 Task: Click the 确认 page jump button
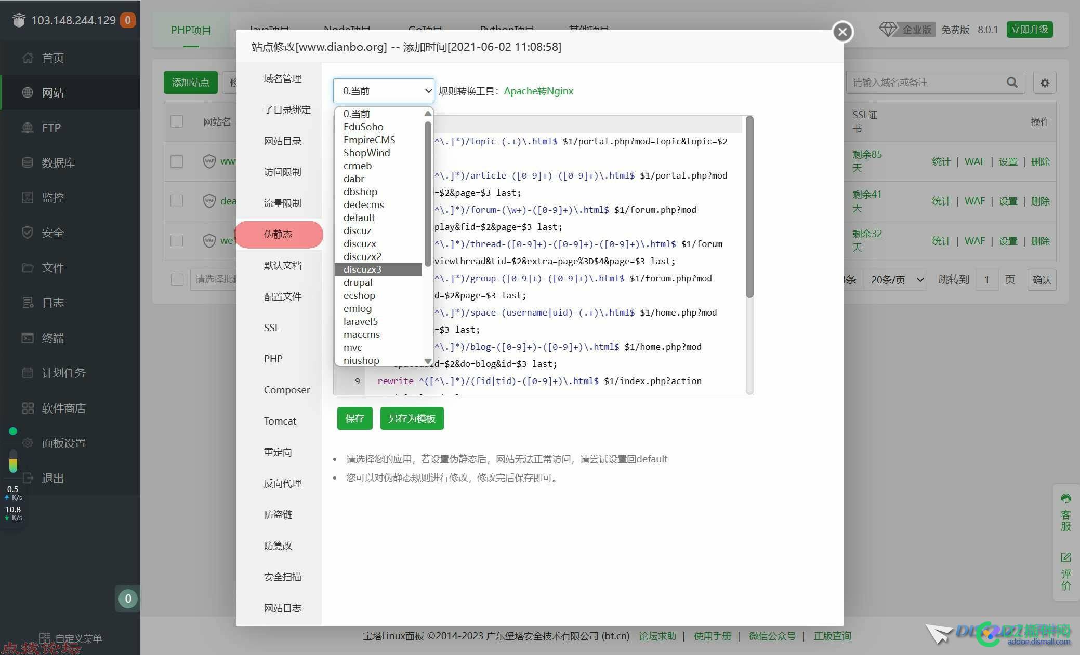pos(1042,280)
